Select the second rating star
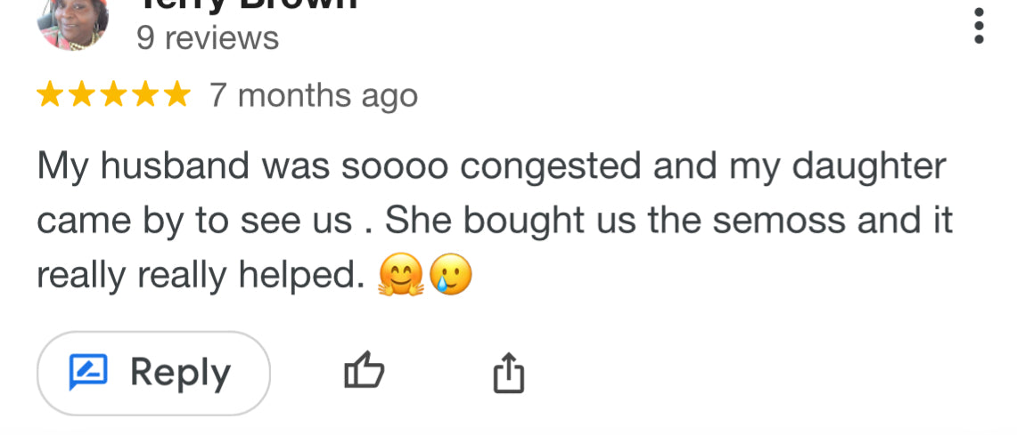 pos(82,95)
